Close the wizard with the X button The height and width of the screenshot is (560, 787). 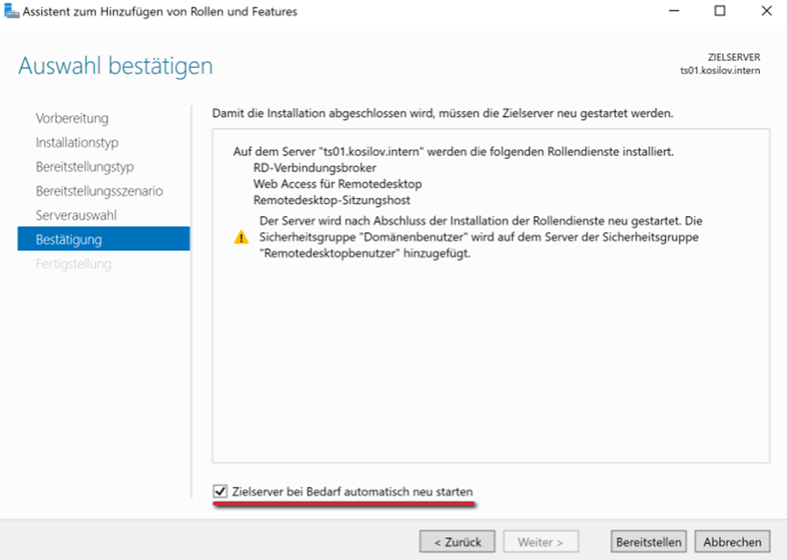766,11
